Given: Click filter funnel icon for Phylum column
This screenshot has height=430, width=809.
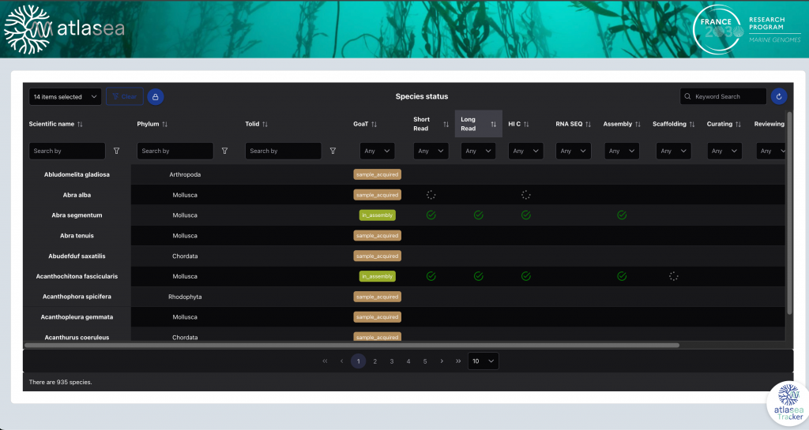Looking at the screenshot, I should pyautogui.click(x=224, y=151).
